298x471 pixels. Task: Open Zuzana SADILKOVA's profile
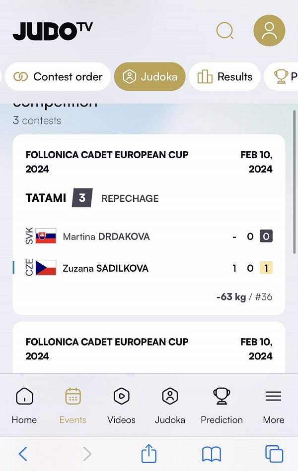[105, 269]
